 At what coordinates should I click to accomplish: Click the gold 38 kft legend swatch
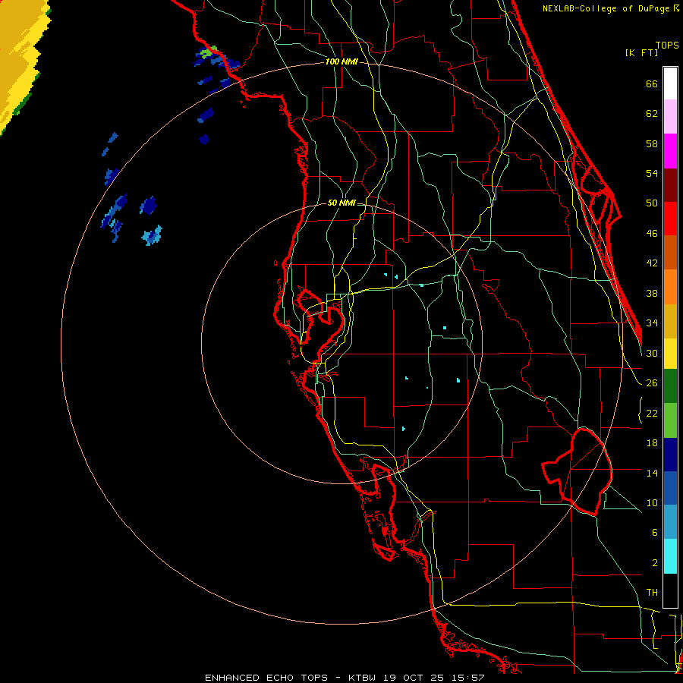pos(670,321)
